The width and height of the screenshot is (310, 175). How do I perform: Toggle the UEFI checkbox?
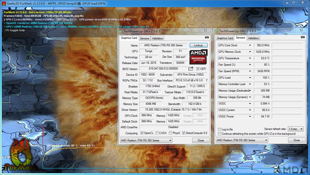click(x=198, y=69)
